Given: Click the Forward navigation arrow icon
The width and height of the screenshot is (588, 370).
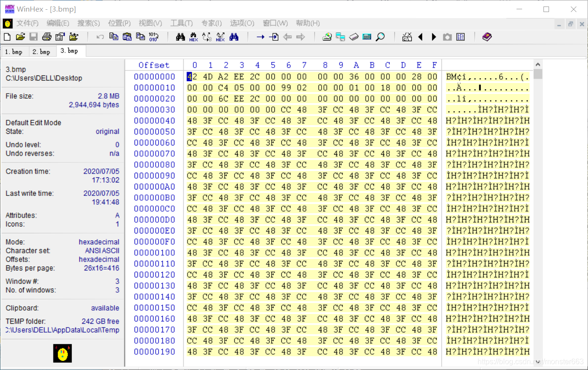Looking at the screenshot, I should pos(301,37).
